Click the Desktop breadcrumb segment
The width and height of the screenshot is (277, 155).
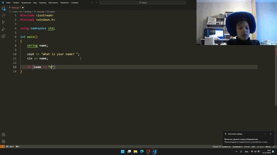click(28, 12)
